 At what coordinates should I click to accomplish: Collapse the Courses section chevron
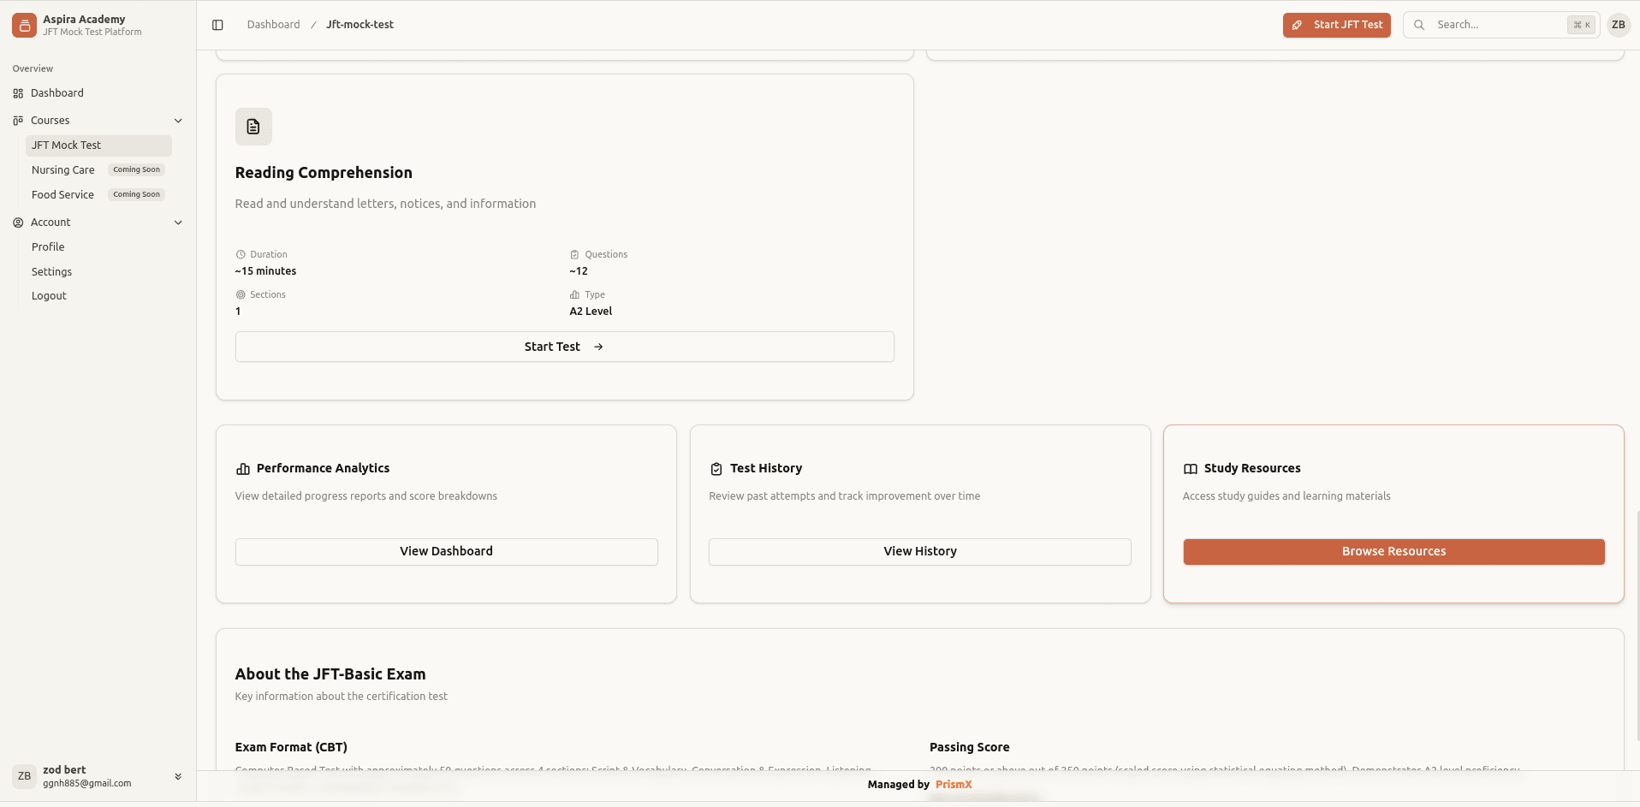point(178,121)
